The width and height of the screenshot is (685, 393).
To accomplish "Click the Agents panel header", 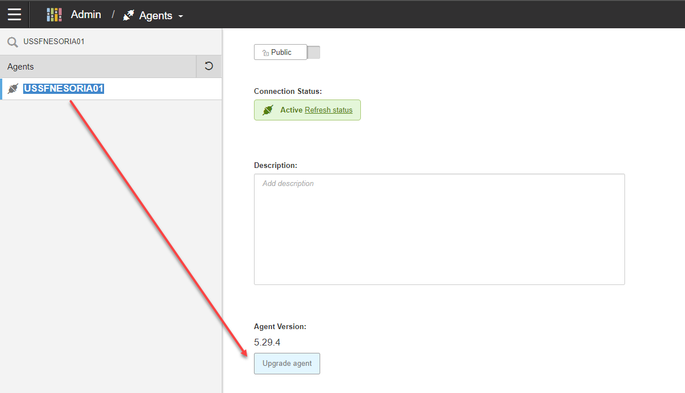I will point(96,67).
